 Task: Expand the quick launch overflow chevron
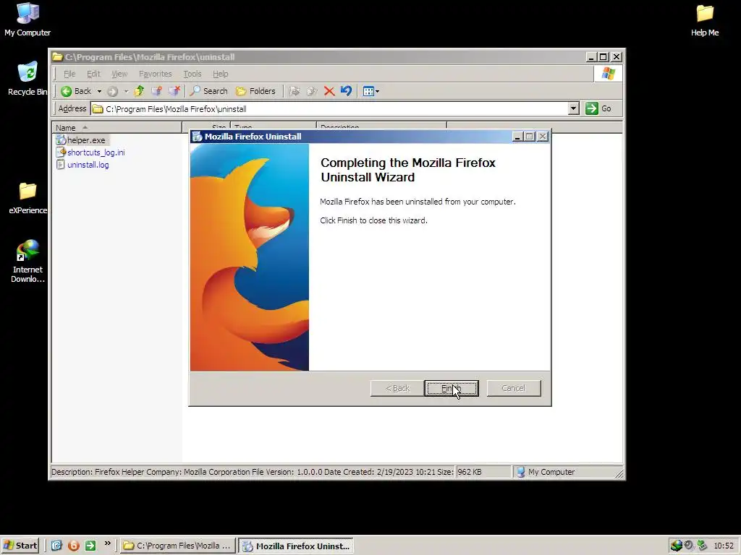pyautogui.click(x=108, y=543)
